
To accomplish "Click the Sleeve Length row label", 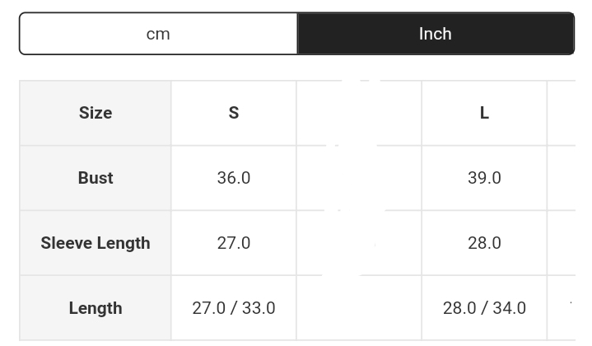I will coord(96,243).
